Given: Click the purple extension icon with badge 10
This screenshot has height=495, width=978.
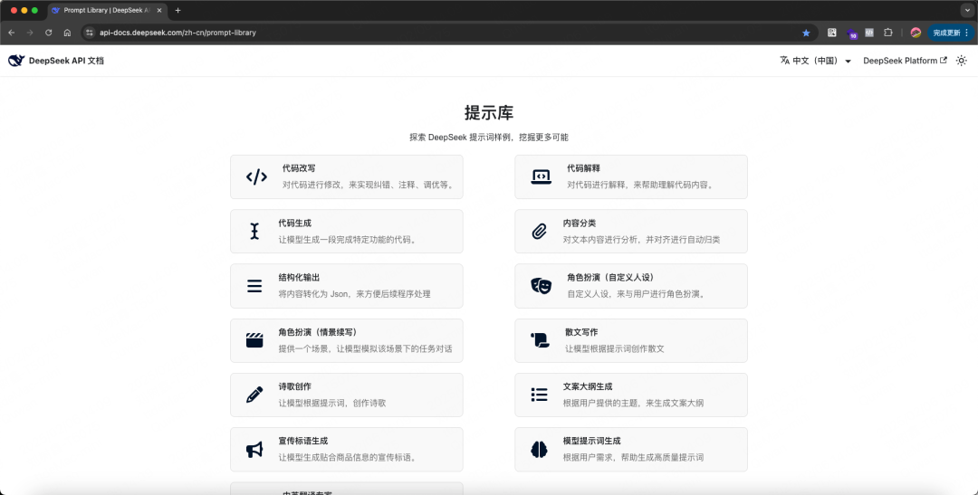Looking at the screenshot, I should [851, 33].
